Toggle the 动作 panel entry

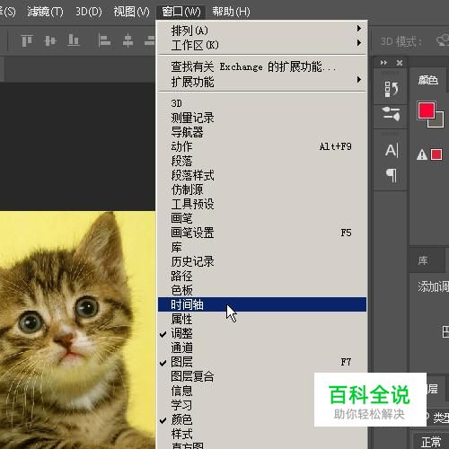tap(262, 146)
